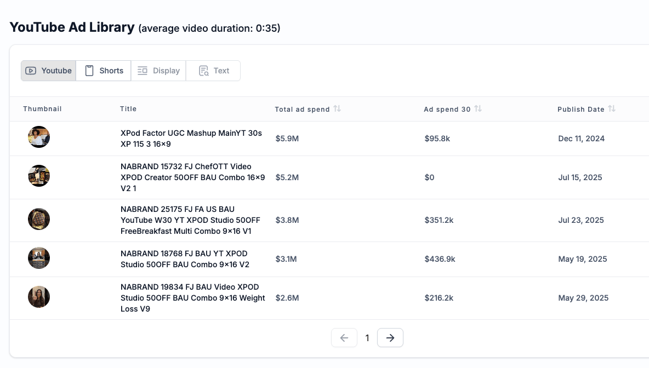649x368 pixels.
Task: Open NABRAND 19834 Weight Loss title
Action: (192, 298)
